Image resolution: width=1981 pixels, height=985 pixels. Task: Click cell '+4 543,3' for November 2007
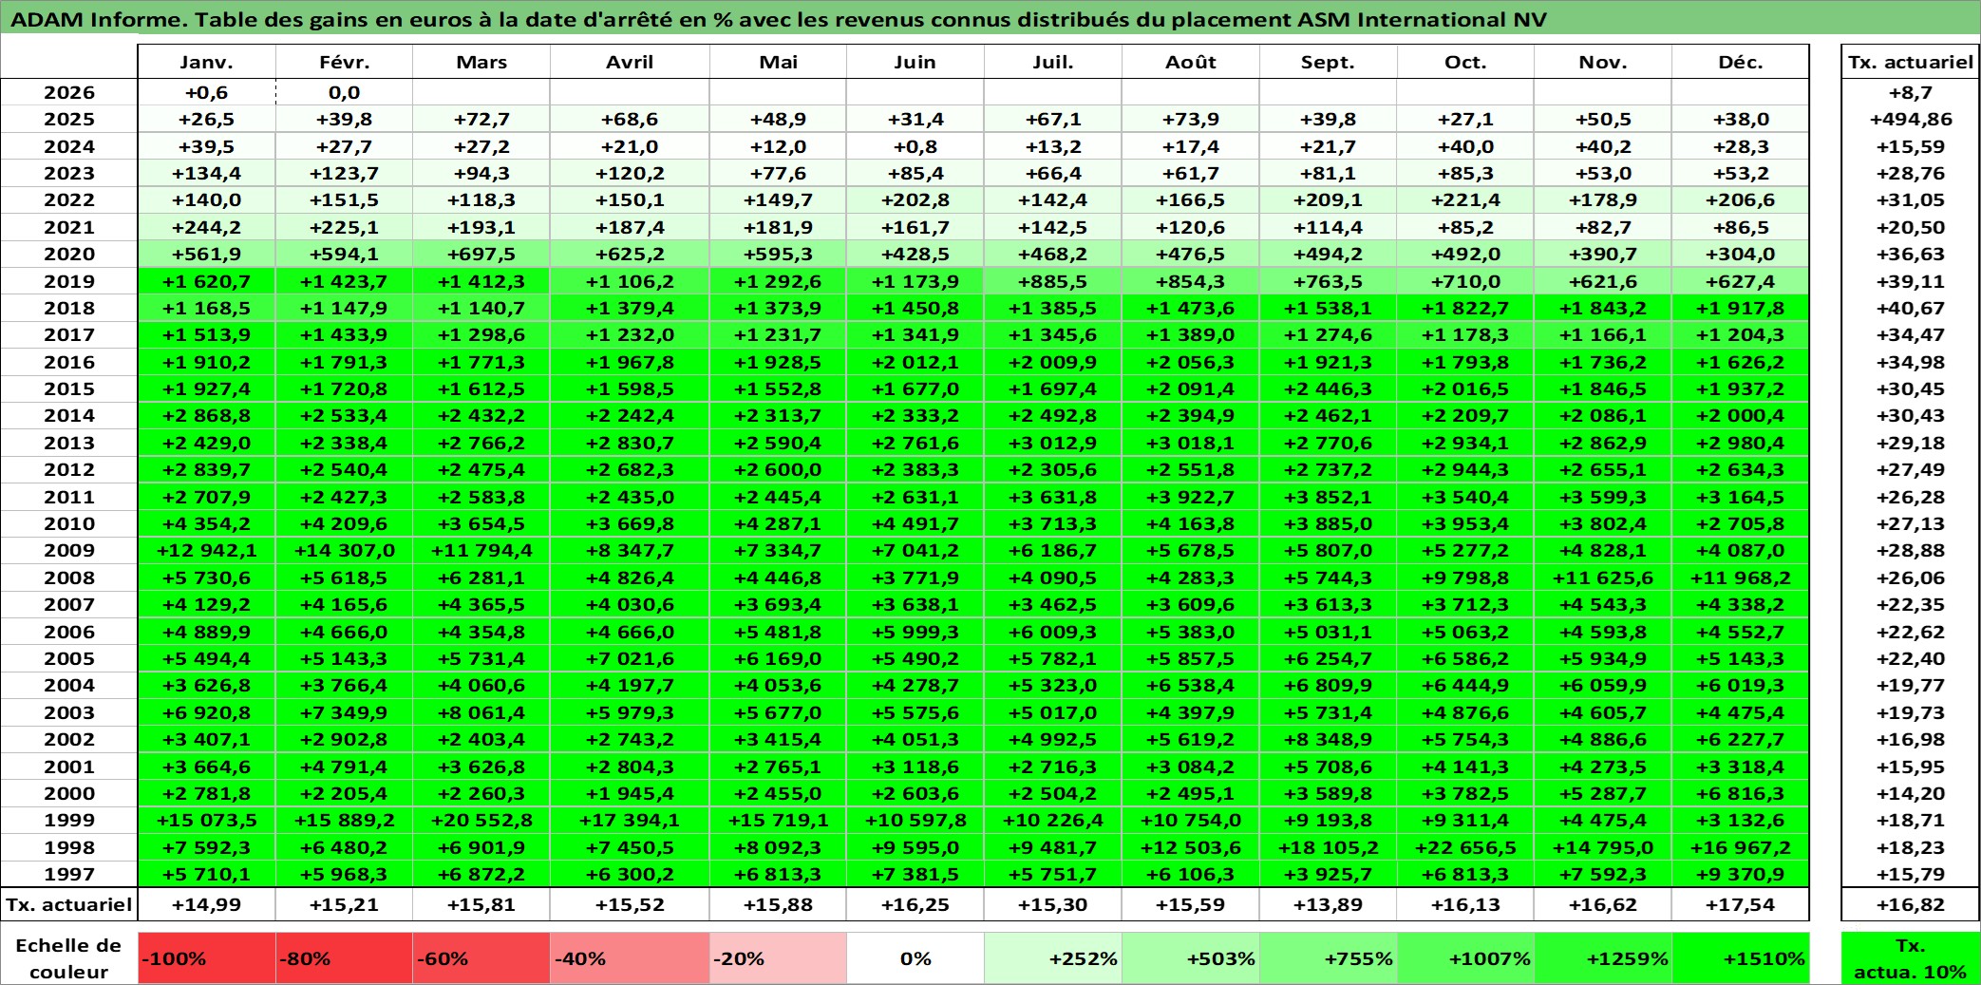[x=1603, y=604]
